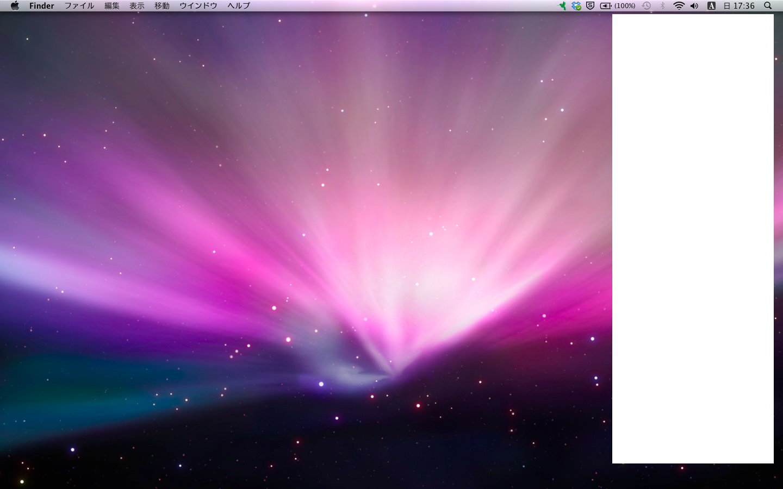Open the Apple menu
Viewport: 783px width, 489px height.
(x=15, y=6)
